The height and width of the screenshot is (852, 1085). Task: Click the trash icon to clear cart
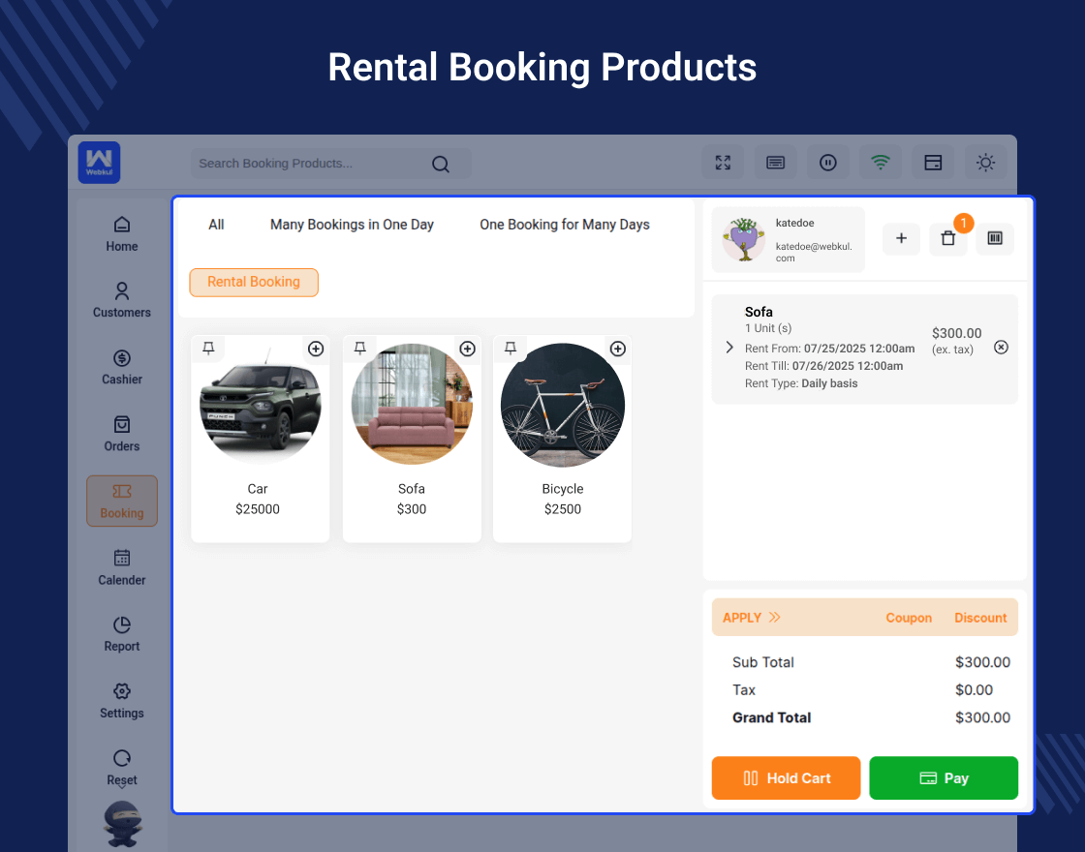pyautogui.click(x=947, y=238)
